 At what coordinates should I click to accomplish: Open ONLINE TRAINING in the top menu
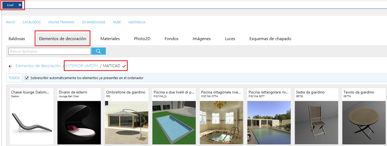[x=61, y=22]
